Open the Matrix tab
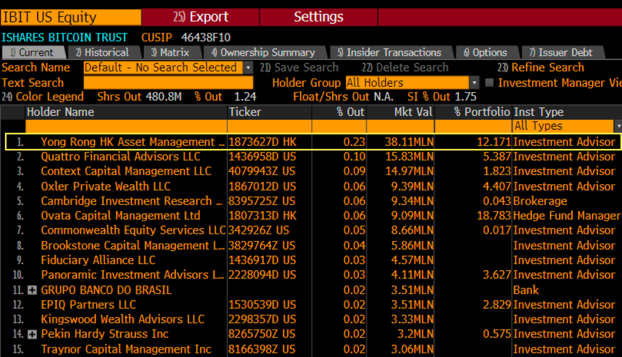Image resolution: width=622 pixels, height=357 pixels. (172, 52)
